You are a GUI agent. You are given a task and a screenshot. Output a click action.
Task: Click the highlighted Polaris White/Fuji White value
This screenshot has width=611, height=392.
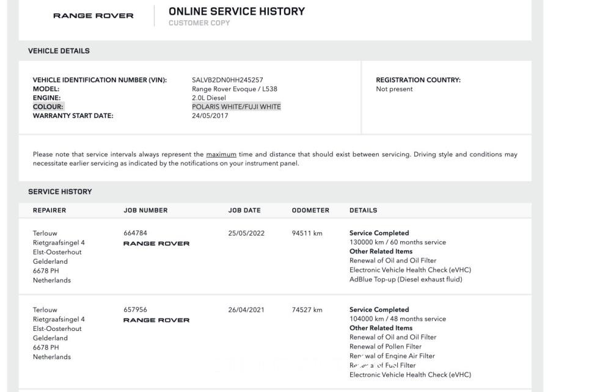(236, 107)
